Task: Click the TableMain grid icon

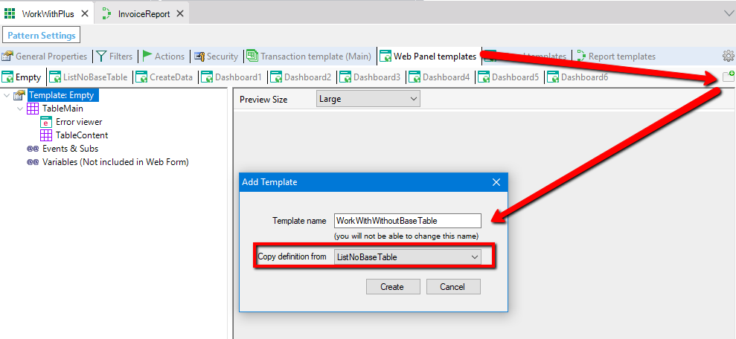Action: tap(33, 109)
